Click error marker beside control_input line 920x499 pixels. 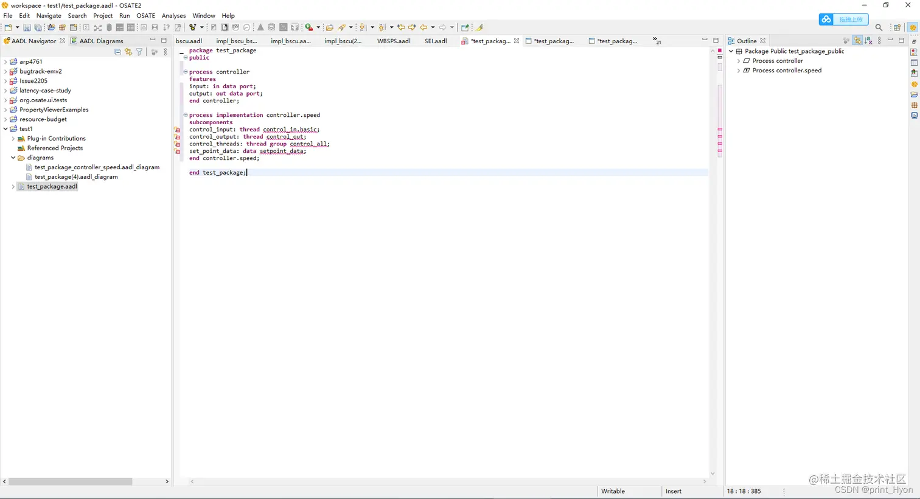coord(178,130)
